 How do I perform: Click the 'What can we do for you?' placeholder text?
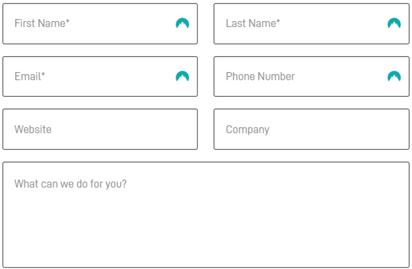tap(71, 184)
